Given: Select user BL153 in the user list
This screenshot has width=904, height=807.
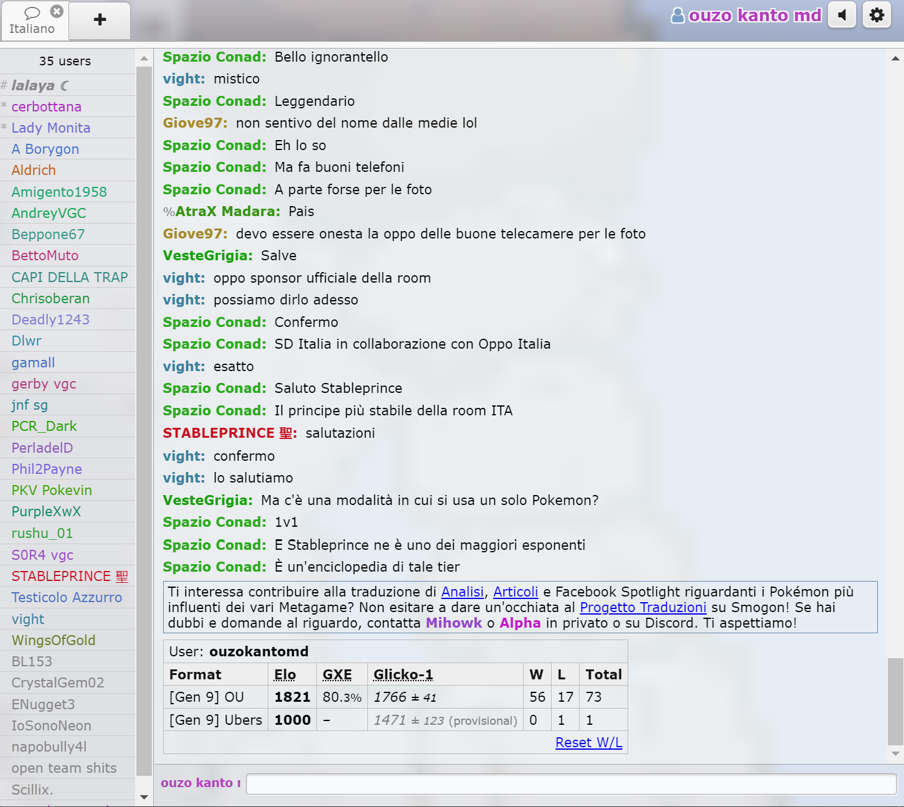Looking at the screenshot, I should 67,661.
